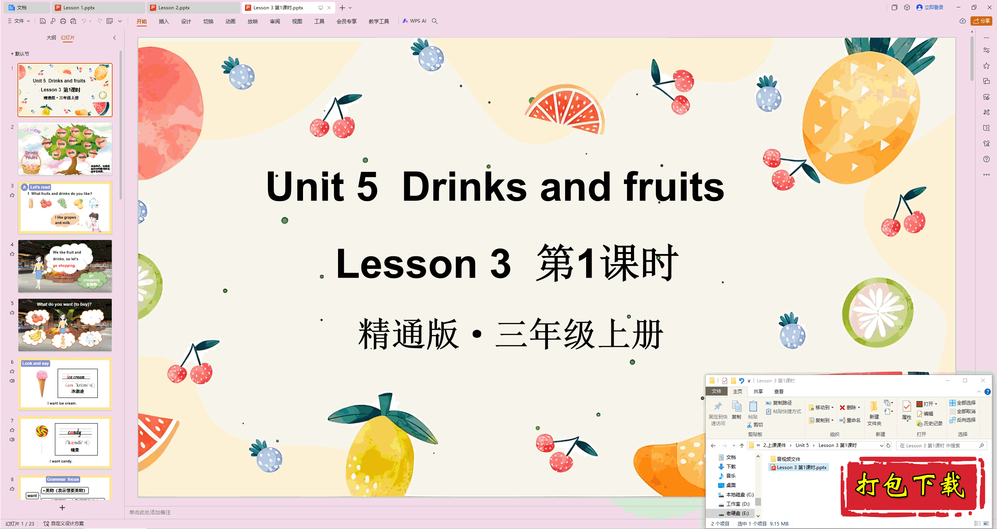
Task: Expand Explorer address bar history dropdown
Action: click(881, 445)
